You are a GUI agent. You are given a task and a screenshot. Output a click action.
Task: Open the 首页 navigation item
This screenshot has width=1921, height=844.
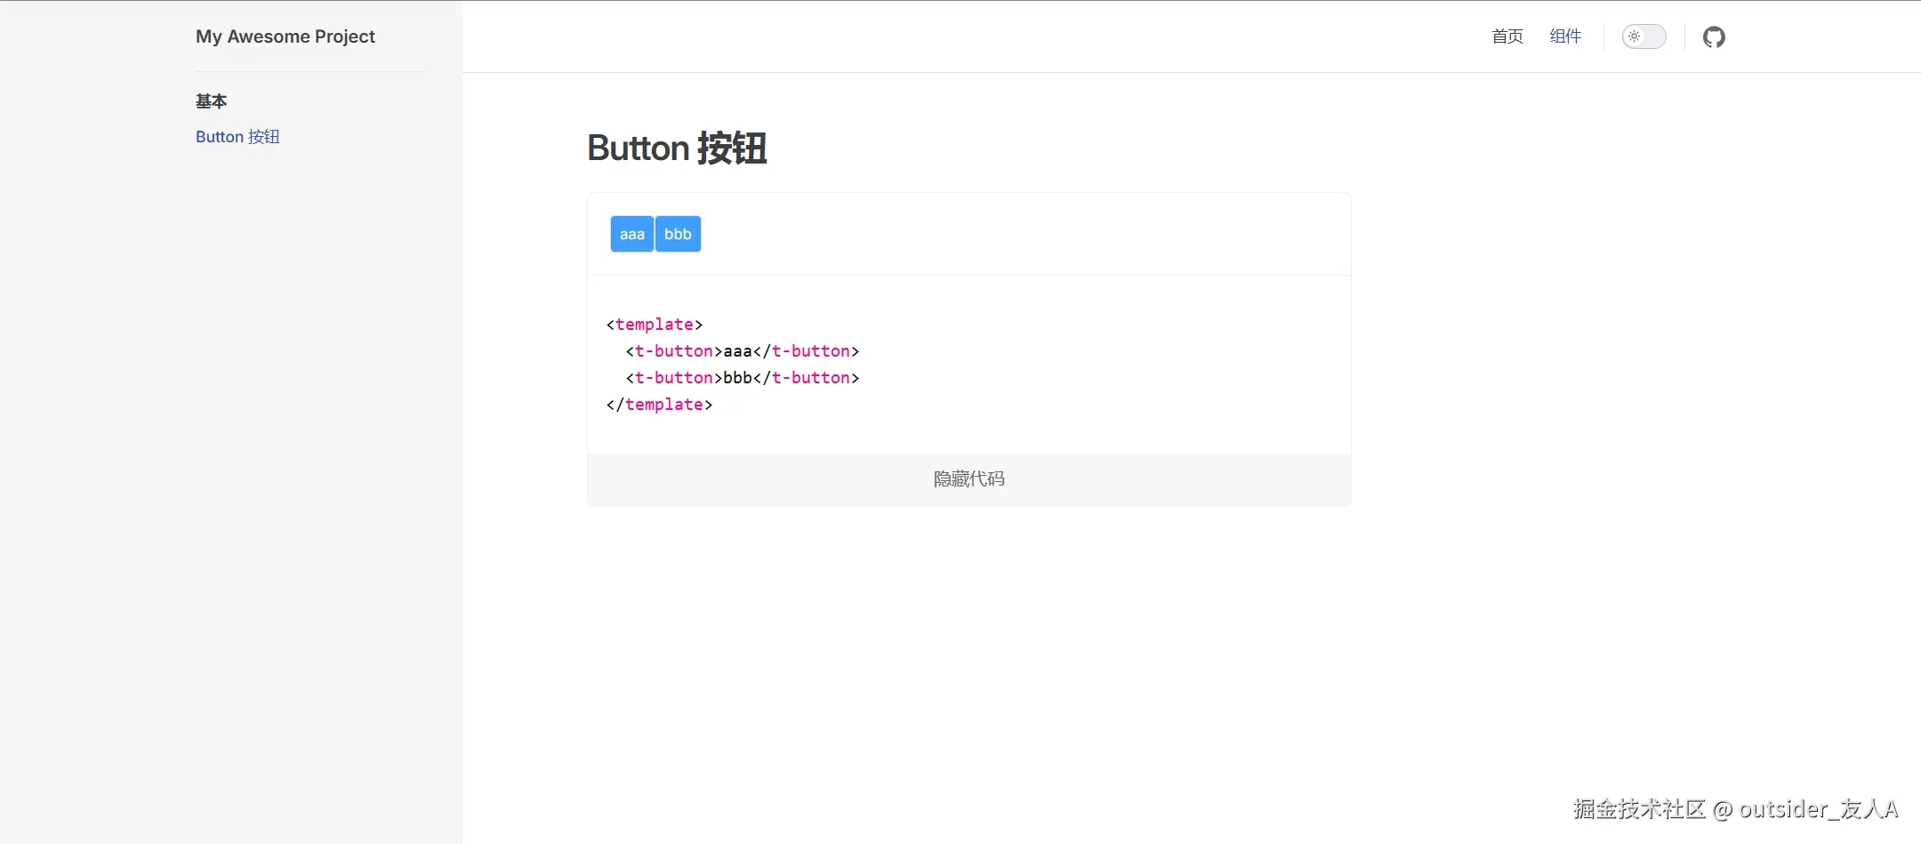point(1507,36)
